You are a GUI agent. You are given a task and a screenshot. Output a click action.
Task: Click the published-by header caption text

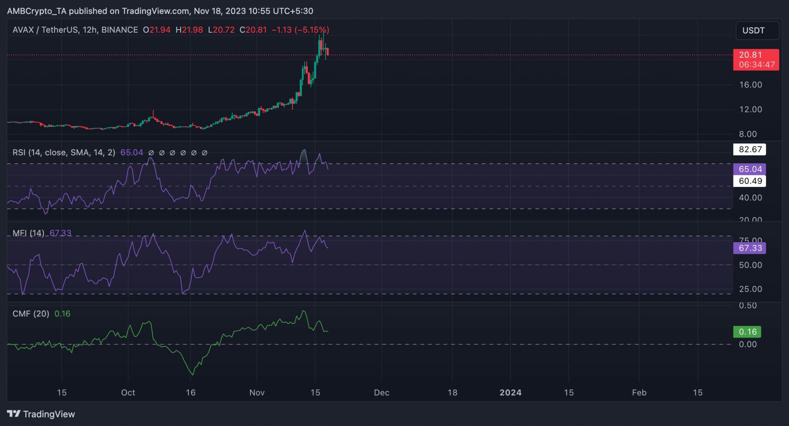(160, 11)
